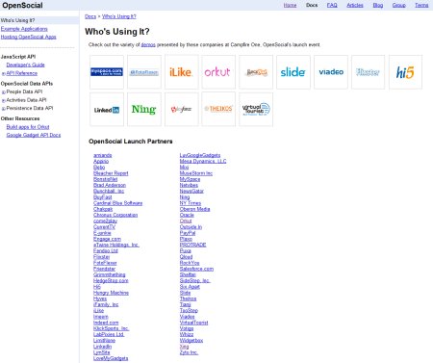Viewport: 433px width, 363px height.
Task: Expand the Persistence Data API node
Action: pos(4,109)
